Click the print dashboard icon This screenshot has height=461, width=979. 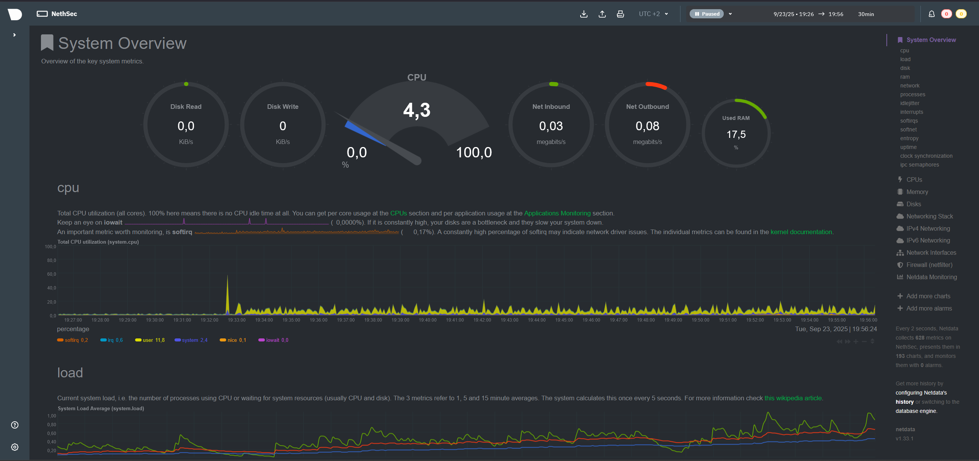(620, 14)
